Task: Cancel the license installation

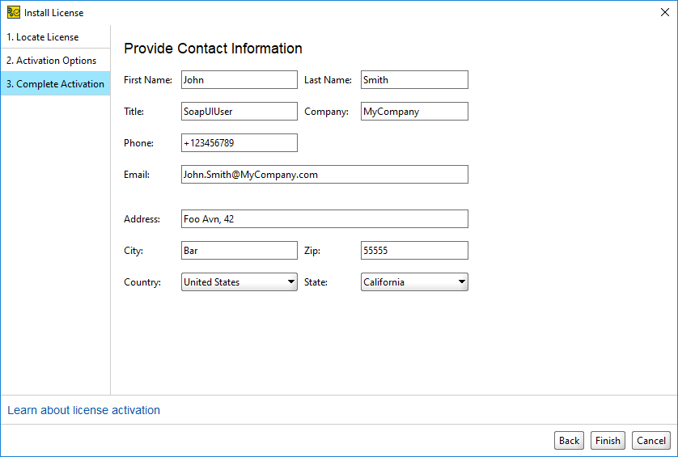Action: 650,441
